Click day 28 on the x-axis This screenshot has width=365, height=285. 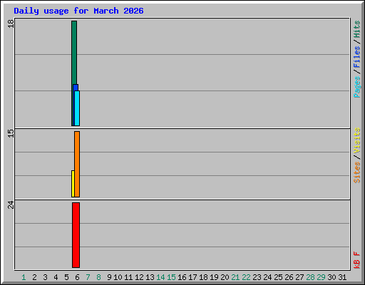click(x=310, y=277)
